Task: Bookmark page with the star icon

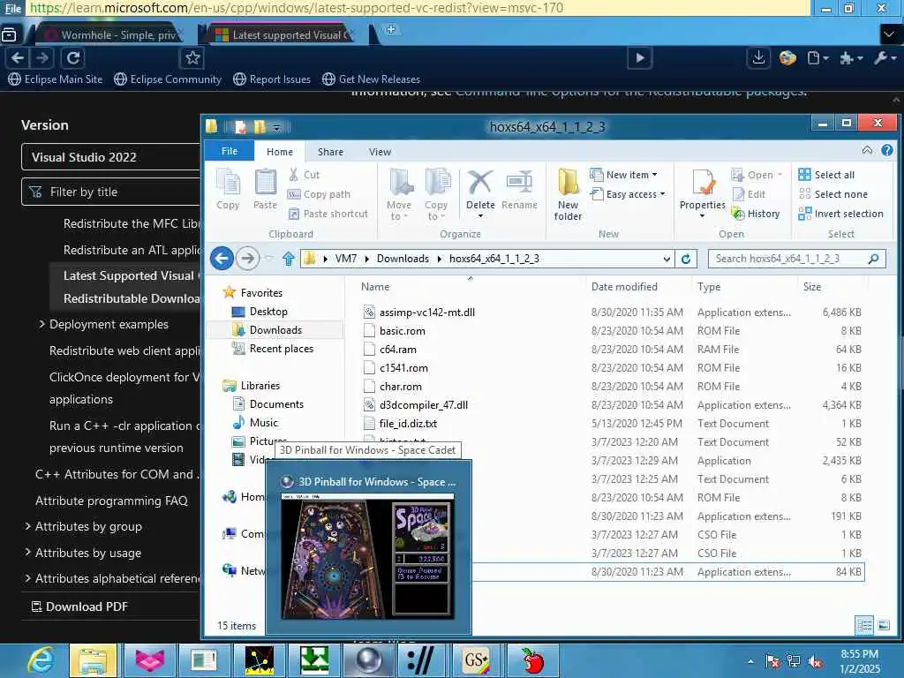Action: click(192, 57)
